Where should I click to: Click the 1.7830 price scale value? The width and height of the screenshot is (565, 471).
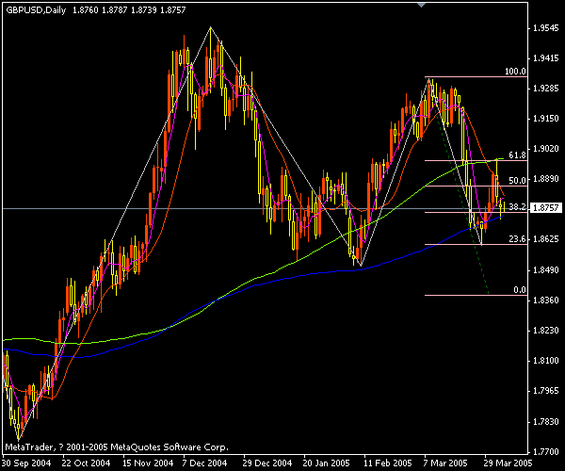[x=545, y=421]
